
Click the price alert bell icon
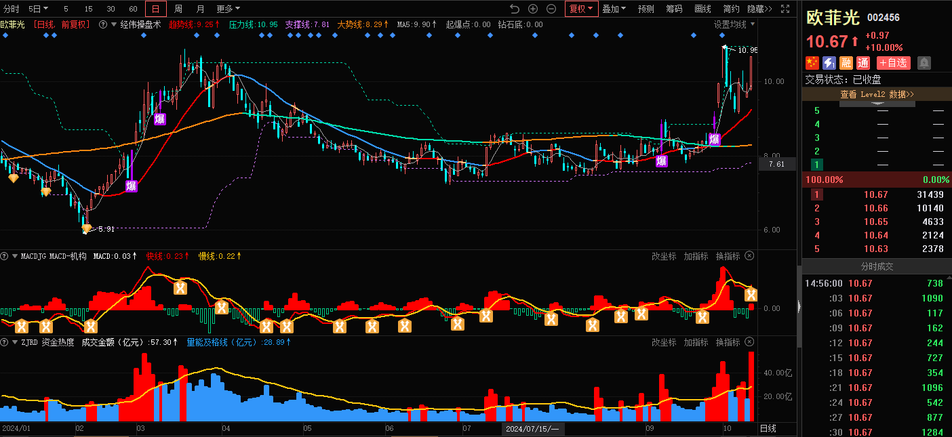924,63
